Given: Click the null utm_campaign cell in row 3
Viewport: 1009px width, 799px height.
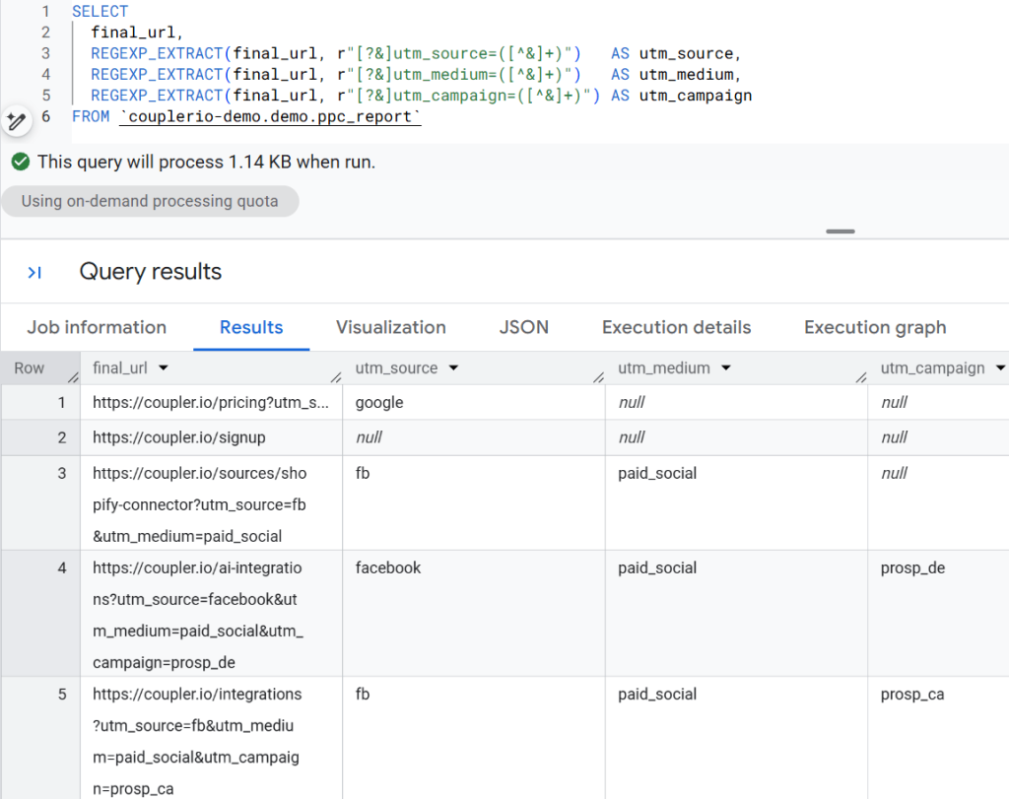Looking at the screenshot, I should pos(938,503).
